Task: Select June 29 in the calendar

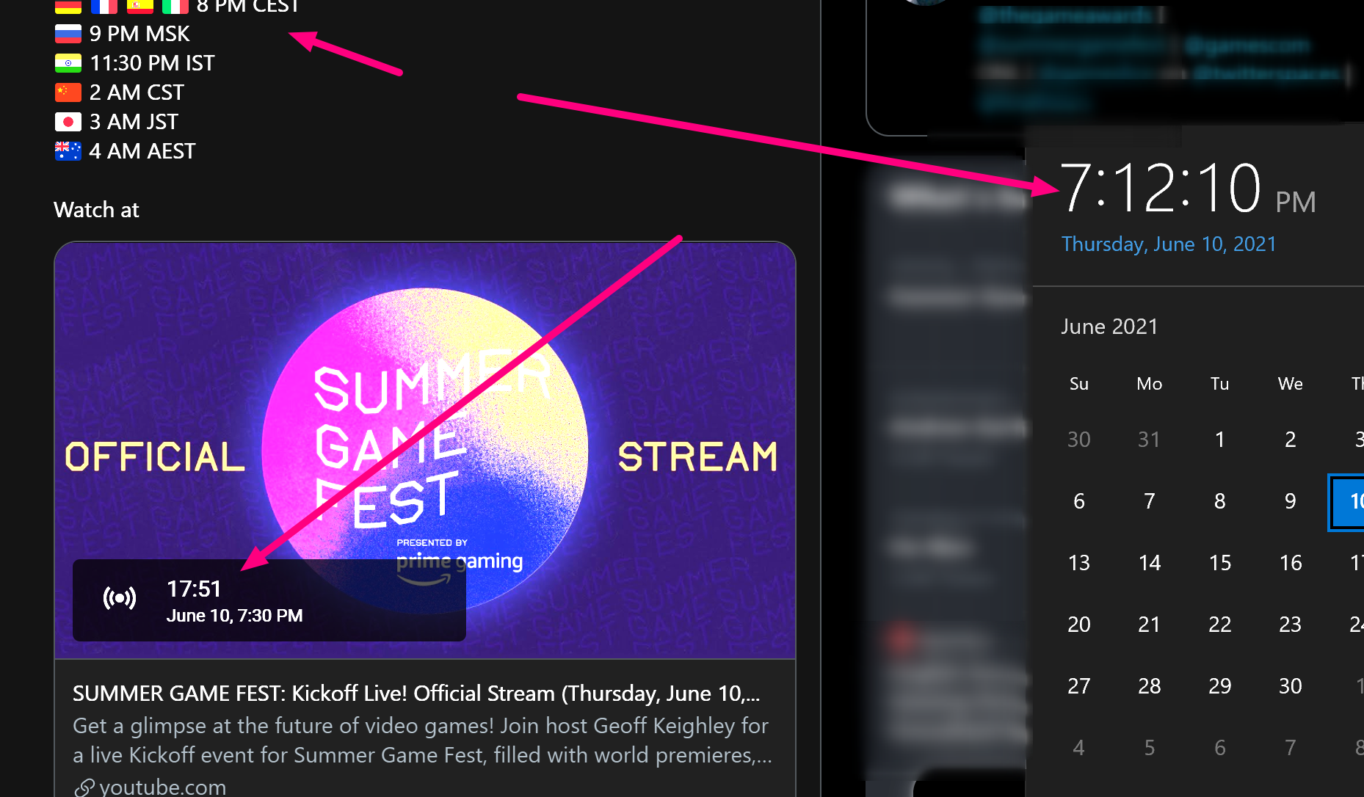Action: coord(1220,686)
